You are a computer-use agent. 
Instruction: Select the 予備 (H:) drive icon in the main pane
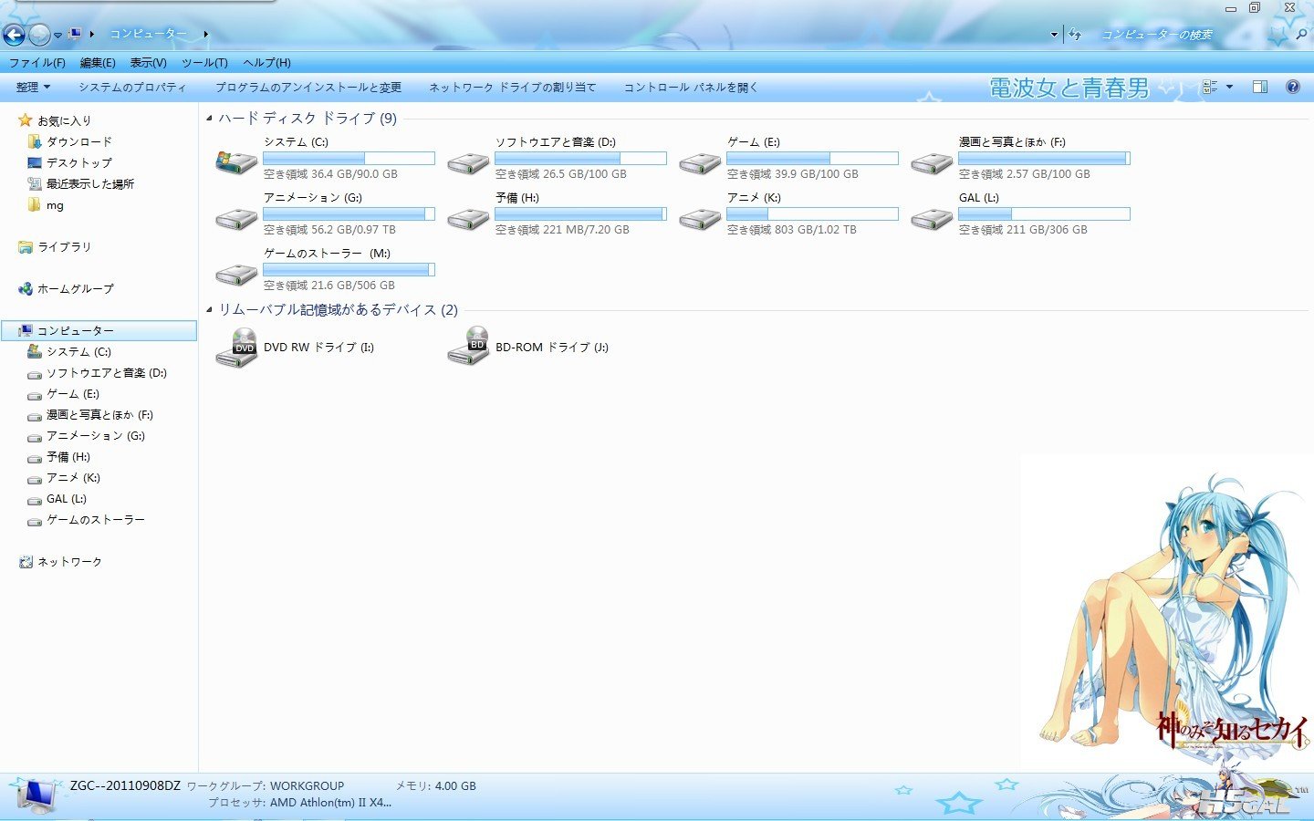[468, 218]
